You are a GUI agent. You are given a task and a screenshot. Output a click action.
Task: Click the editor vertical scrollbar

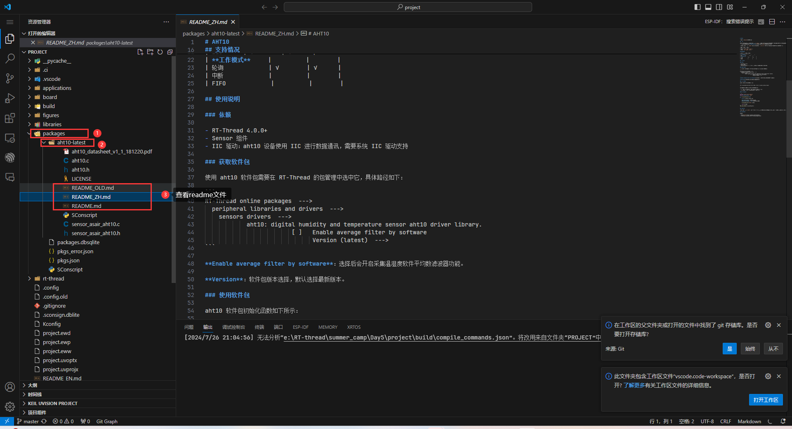coord(789,119)
